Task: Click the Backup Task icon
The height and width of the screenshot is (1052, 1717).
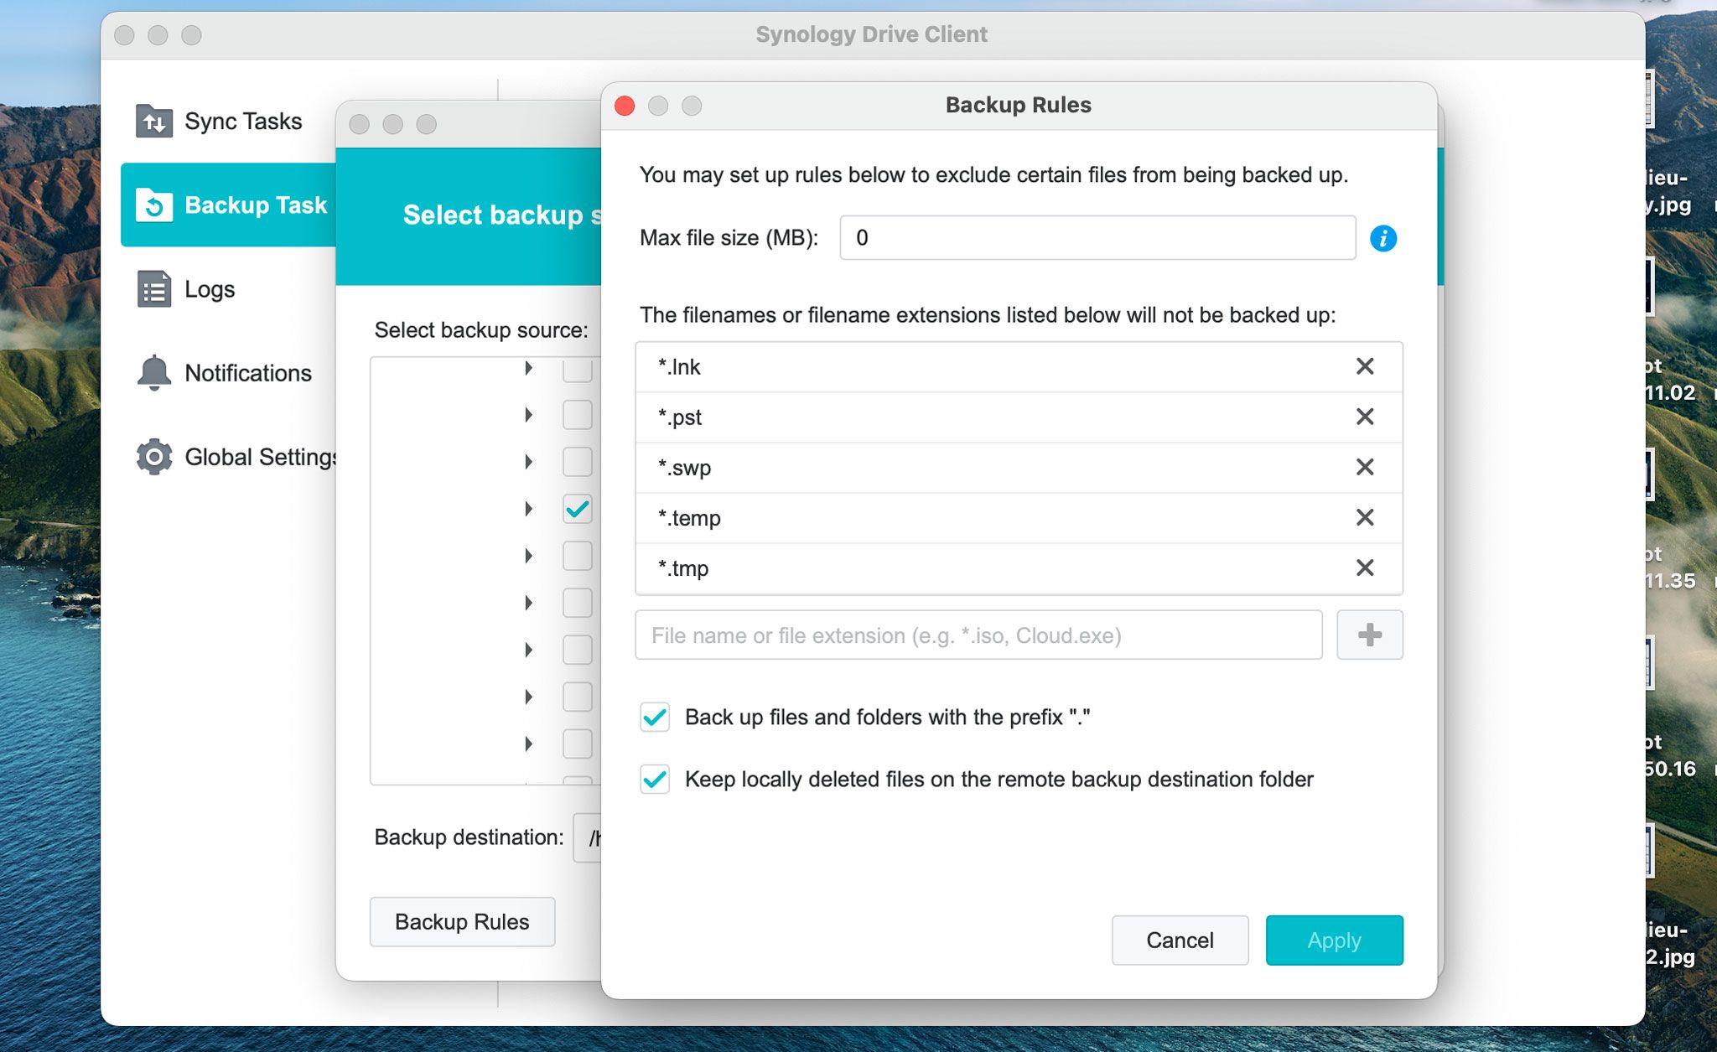Action: coord(154,205)
